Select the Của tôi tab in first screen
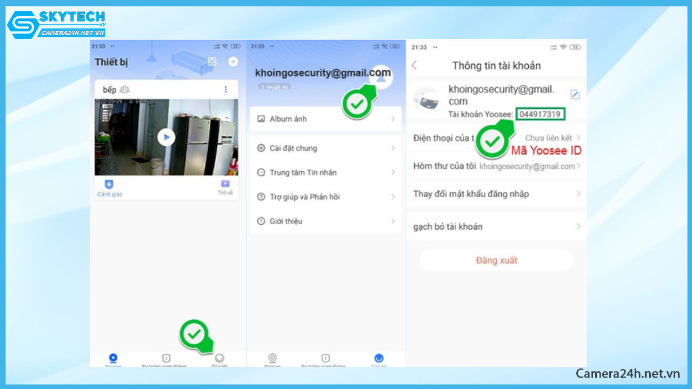The height and width of the screenshot is (389, 692). pyautogui.click(x=219, y=359)
